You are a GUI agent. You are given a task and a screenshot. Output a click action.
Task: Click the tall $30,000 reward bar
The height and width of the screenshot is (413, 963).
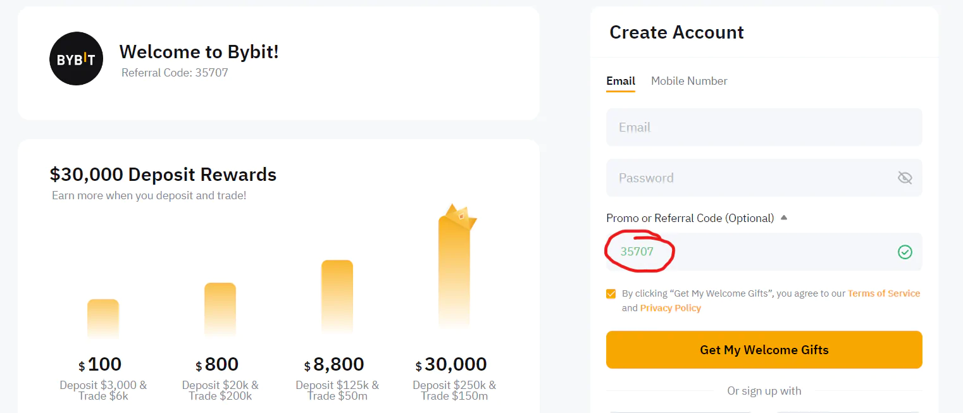tap(454, 272)
